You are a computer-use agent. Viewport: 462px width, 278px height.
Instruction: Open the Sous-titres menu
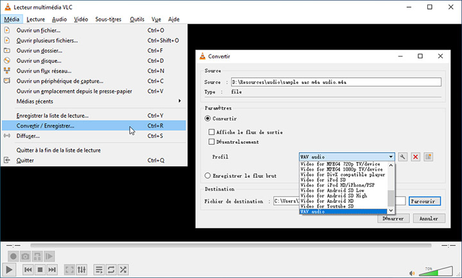(x=108, y=19)
